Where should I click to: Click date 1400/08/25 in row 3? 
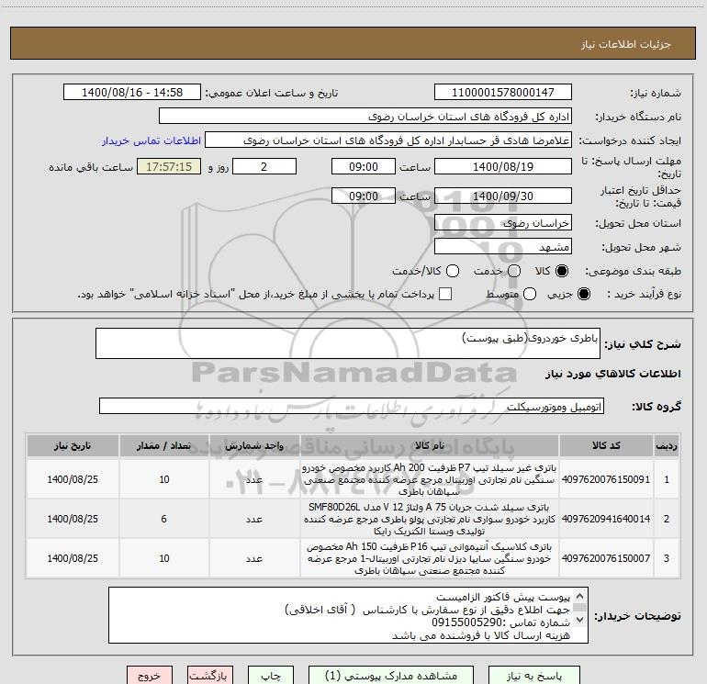point(73,558)
